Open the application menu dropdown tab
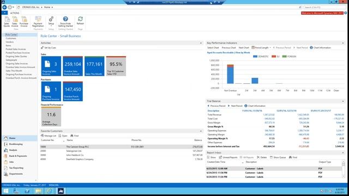This screenshot has height=196, width=349. [x=4, y=13]
